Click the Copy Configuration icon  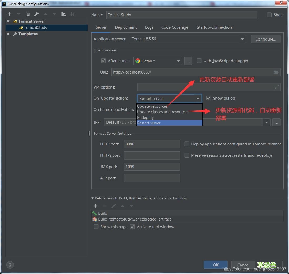point(27,14)
